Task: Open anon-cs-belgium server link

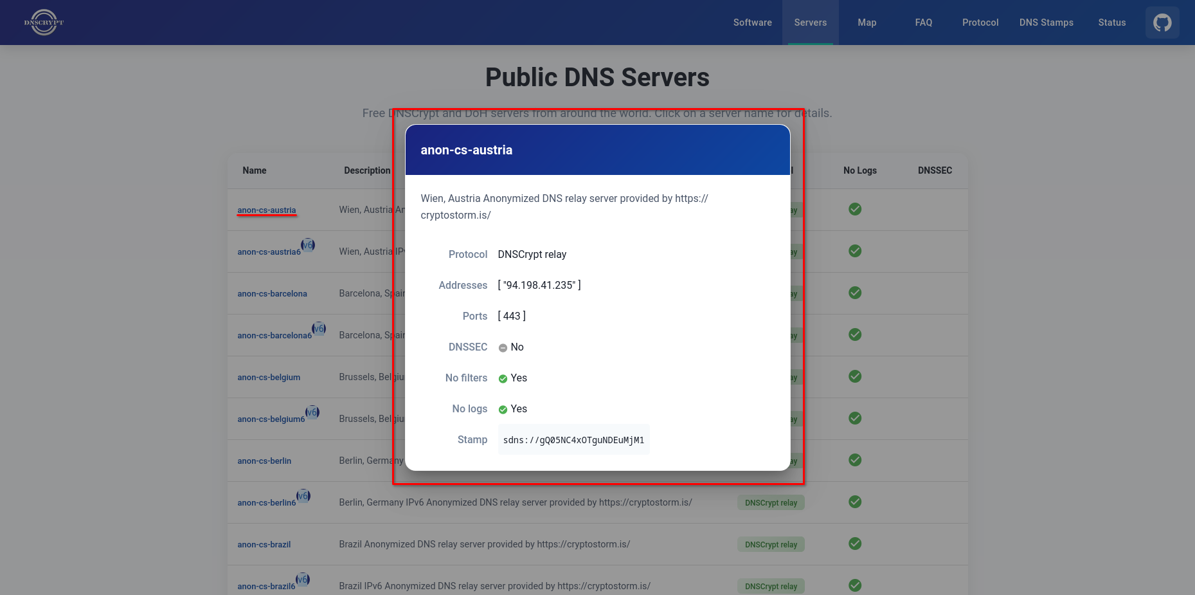Action: [x=269, y=378]
